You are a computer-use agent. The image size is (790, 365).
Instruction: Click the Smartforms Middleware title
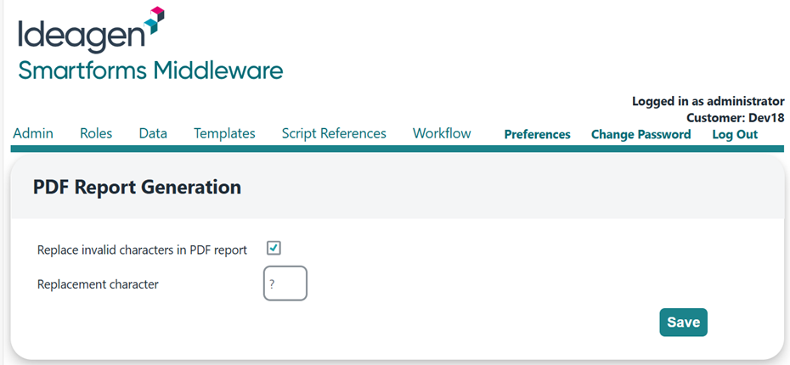pyautogui.click(x=150, y=70)
